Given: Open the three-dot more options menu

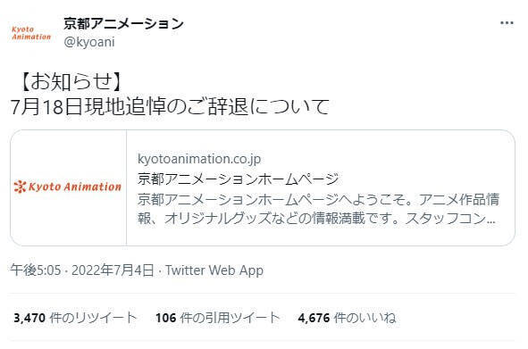Looking at the screenshot, I should point(507,23).
